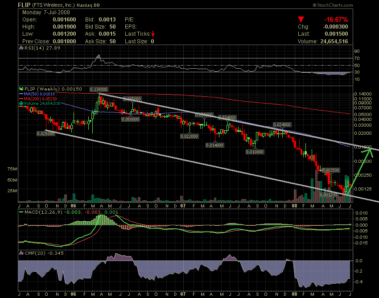Click the P/E label
This screenshot has width=379, height=298.
click(x=130, y=20)
